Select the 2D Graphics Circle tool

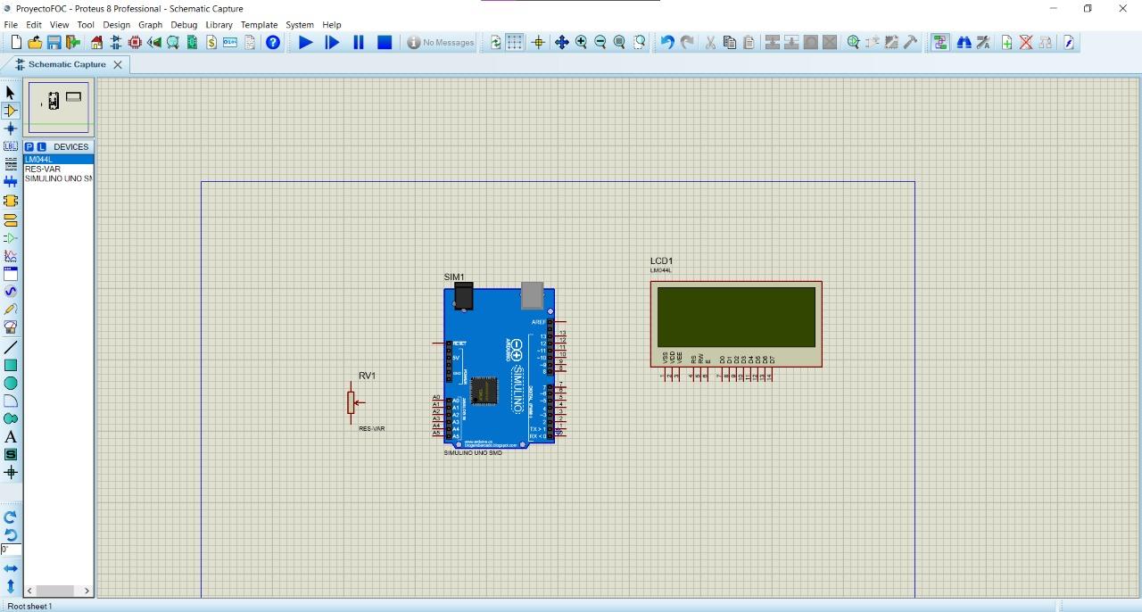(x=11, y=383)
